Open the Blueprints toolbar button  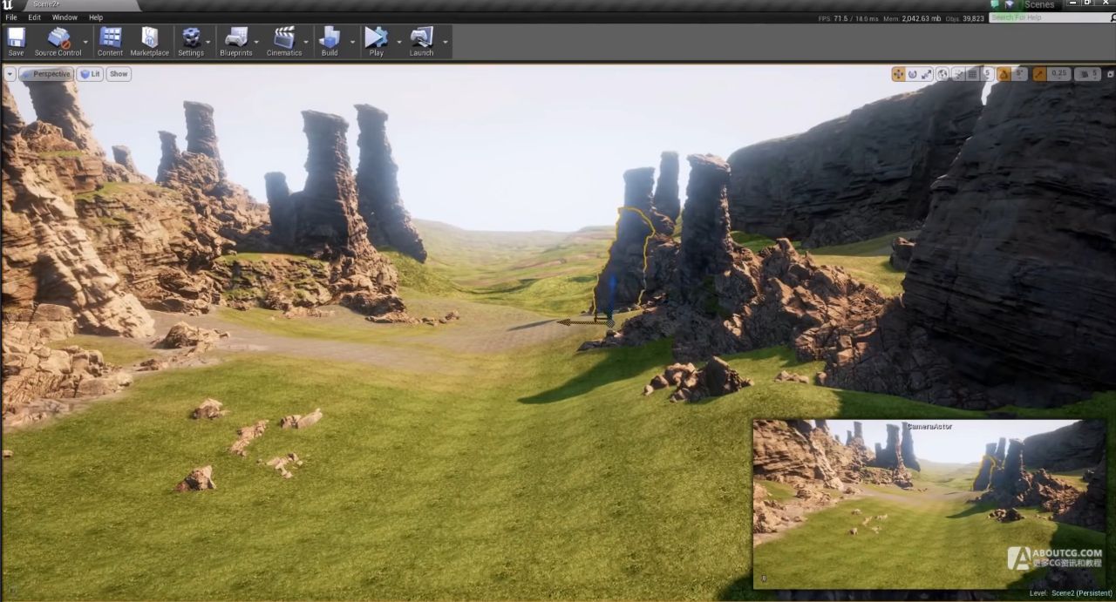pos(235,41)
